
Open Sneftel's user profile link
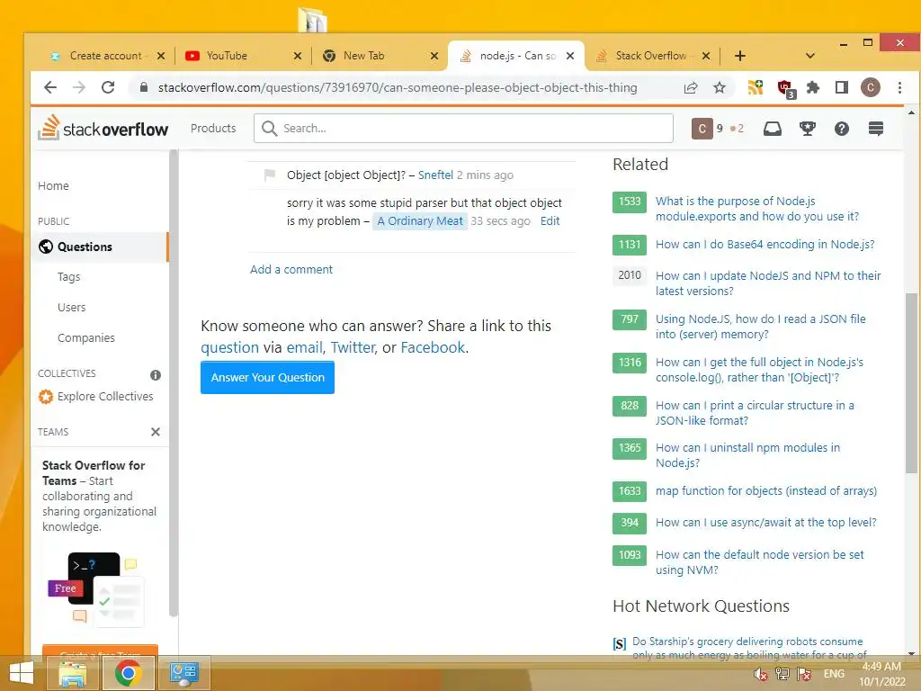pyautogui.click(x=435, y=175)
